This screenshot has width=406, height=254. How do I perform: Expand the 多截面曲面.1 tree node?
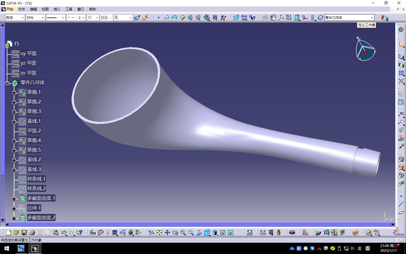tap(14, 199)
